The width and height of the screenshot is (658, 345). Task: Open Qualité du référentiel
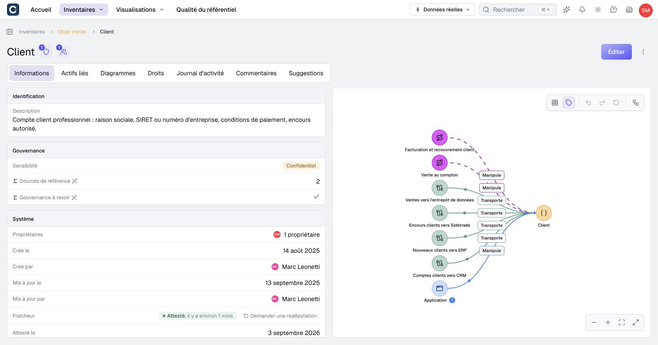[x=206, y=10]
